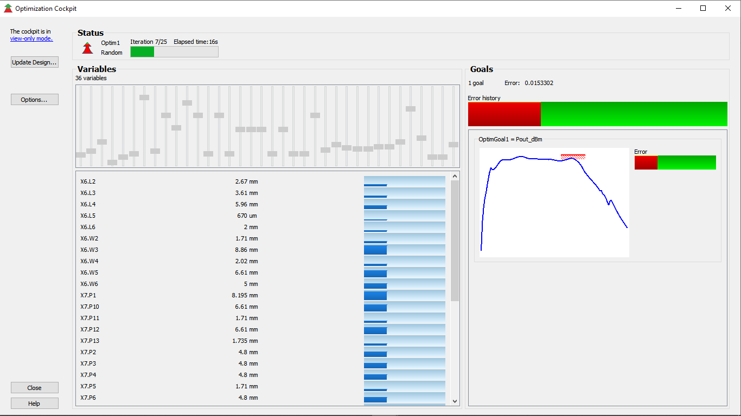Click the last slider handle in variables overview
Viewport: 741px width, 416px height.
click(453, 145)
